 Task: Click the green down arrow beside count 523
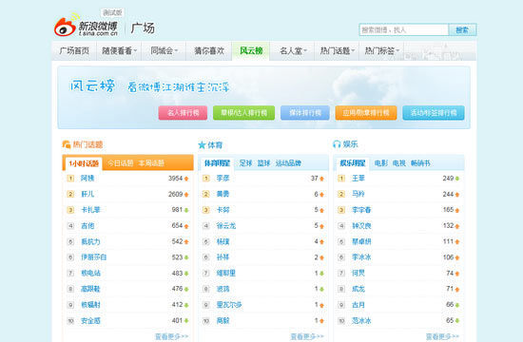[186, 257]
